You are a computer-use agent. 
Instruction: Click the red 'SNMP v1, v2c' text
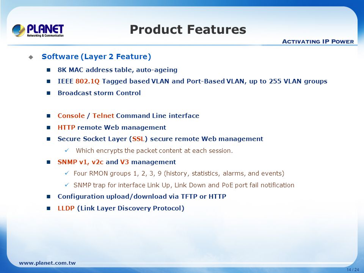click(x=80, y=162)
